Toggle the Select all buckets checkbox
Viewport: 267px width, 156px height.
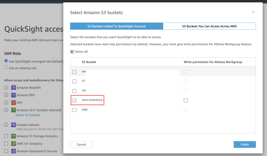click(x=72, y=52)
